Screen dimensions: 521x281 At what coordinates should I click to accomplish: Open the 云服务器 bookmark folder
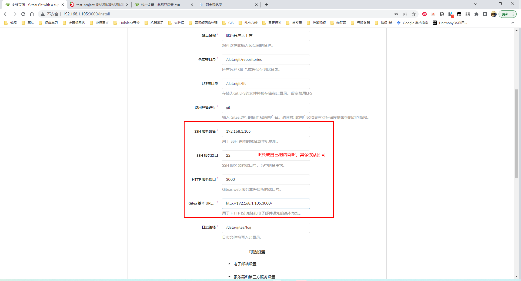point(360,23)
